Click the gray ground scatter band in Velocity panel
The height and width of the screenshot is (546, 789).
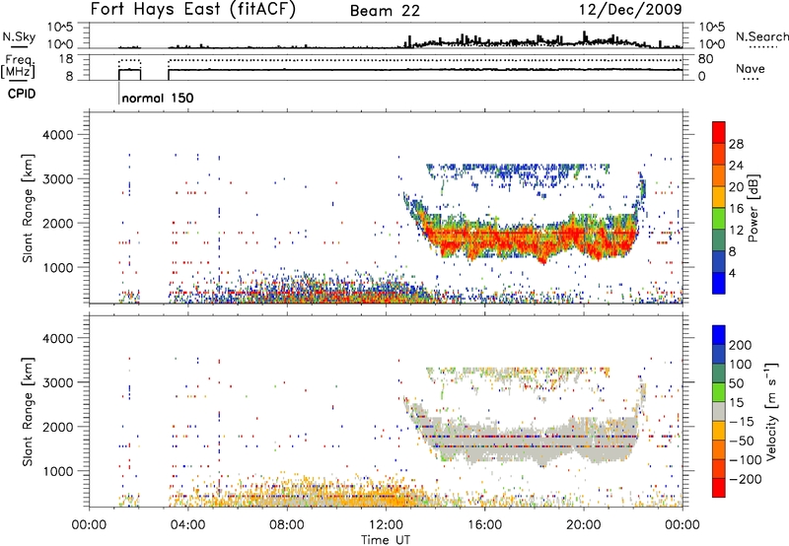[524, 442]
